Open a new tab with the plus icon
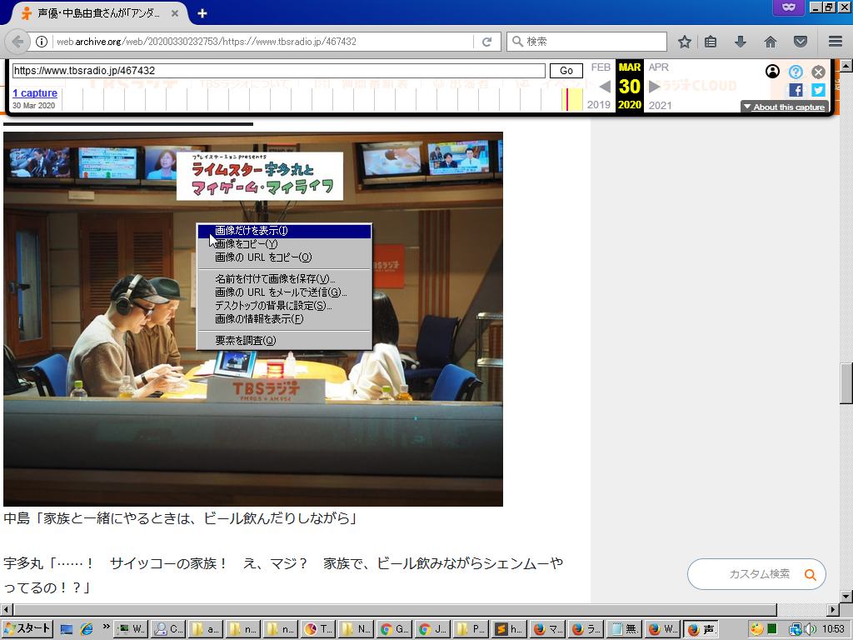This screenshot has height=640, width=853. tap(202, 13)
